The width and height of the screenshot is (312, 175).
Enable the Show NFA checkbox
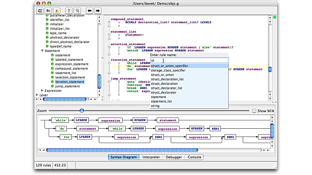(254, 111)
